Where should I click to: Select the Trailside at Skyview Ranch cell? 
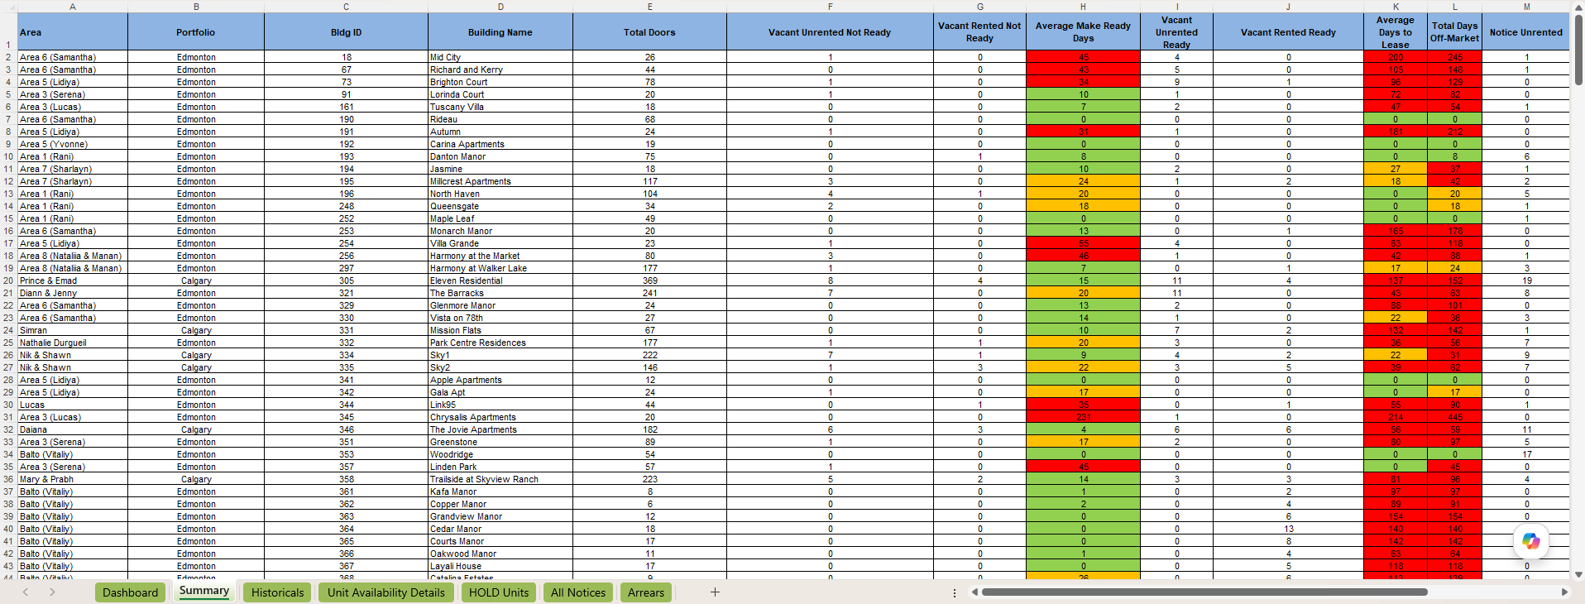(x=500, y=479)
